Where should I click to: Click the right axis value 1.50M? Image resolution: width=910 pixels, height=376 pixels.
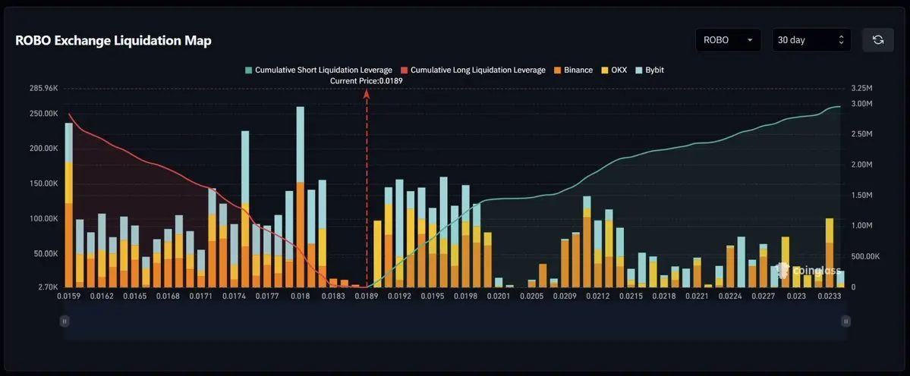862,196
